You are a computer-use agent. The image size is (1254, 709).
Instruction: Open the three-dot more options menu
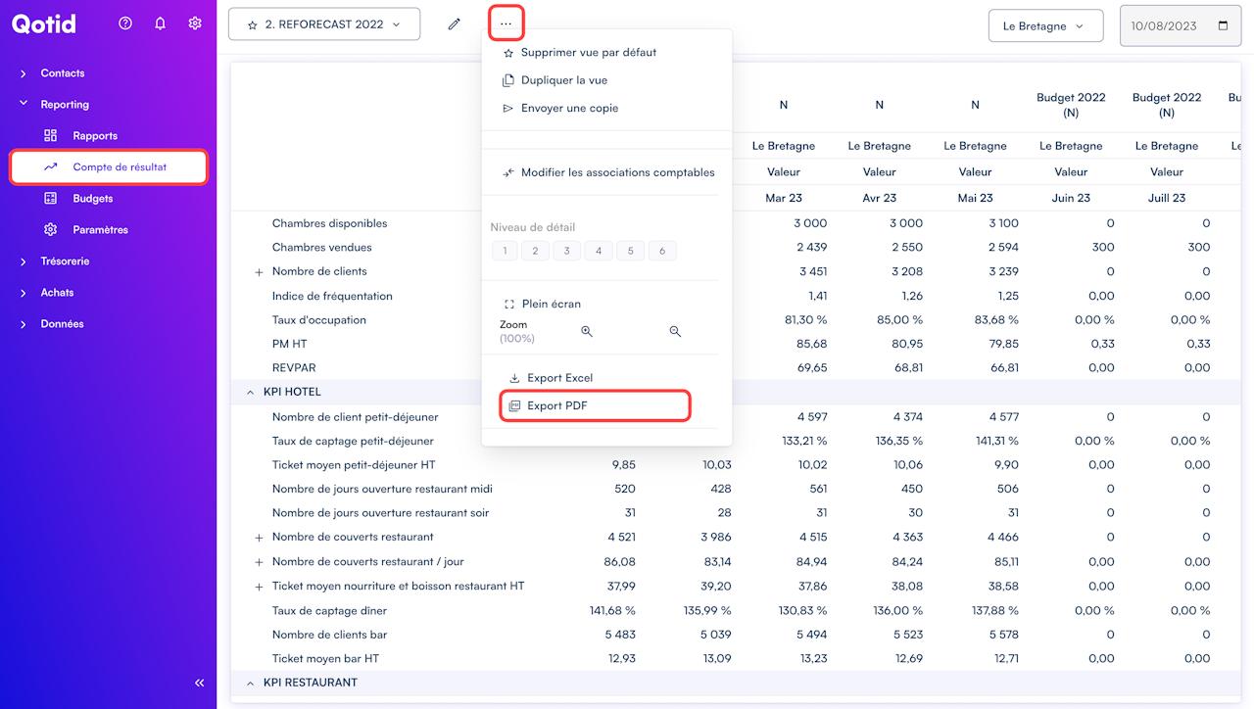click(x=506, y=24)
